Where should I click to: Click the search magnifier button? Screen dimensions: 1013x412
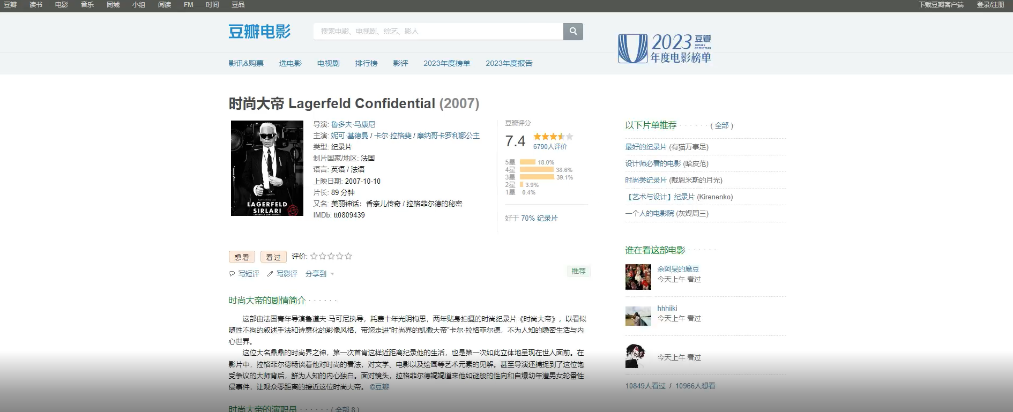[573, 31]
